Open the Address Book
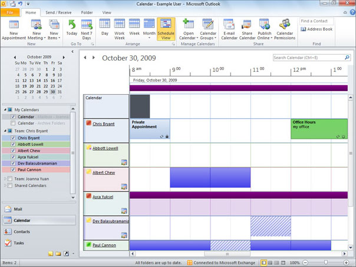 coord(317,29)
